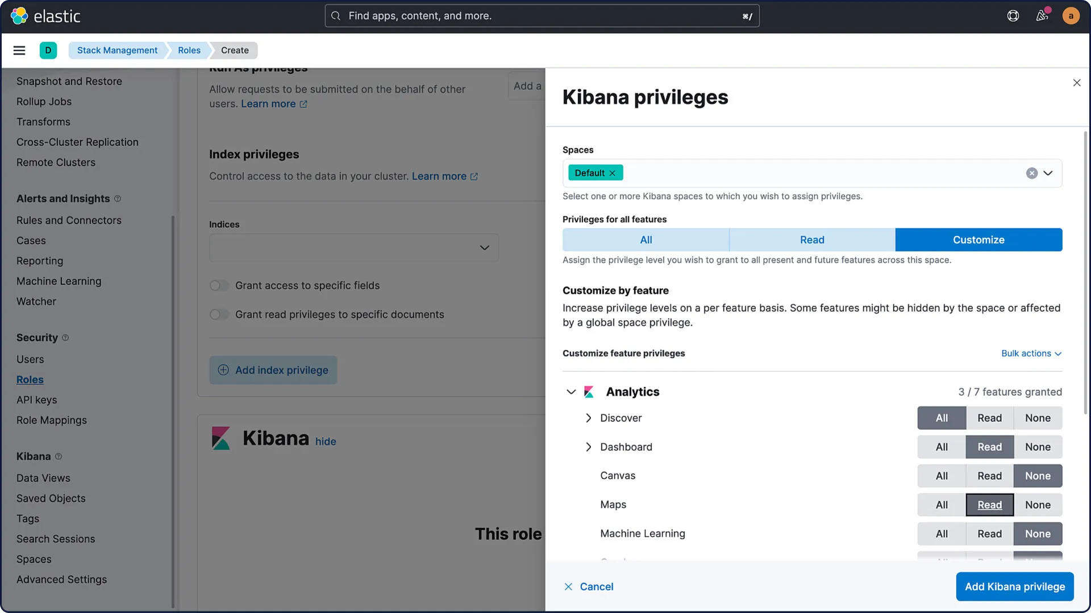Set Machine Learning privilege to Read
The width and height of the screenshot is (1091, 613).
click(x=989, y=534)
